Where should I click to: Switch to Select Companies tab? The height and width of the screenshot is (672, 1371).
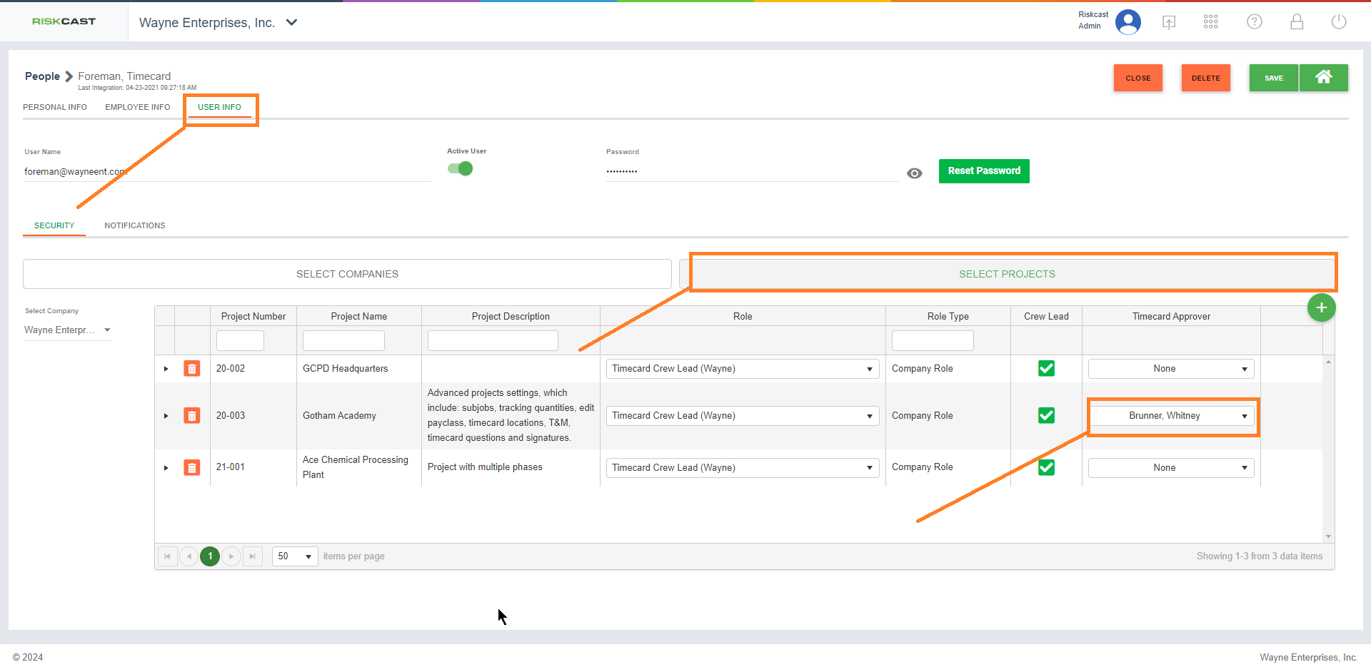(x=347, y=274)
